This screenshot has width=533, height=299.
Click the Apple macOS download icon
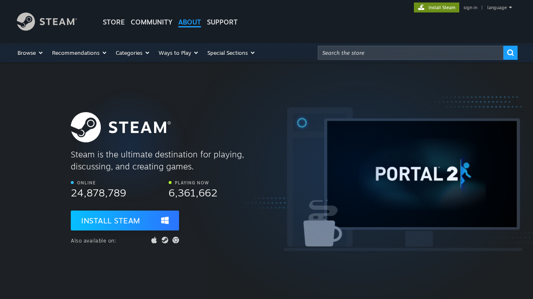154,240
